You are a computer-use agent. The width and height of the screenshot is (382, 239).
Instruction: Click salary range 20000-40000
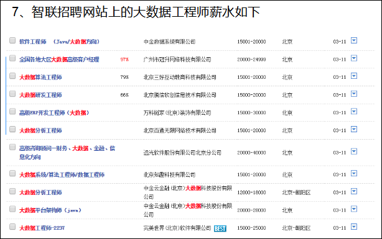251,153
